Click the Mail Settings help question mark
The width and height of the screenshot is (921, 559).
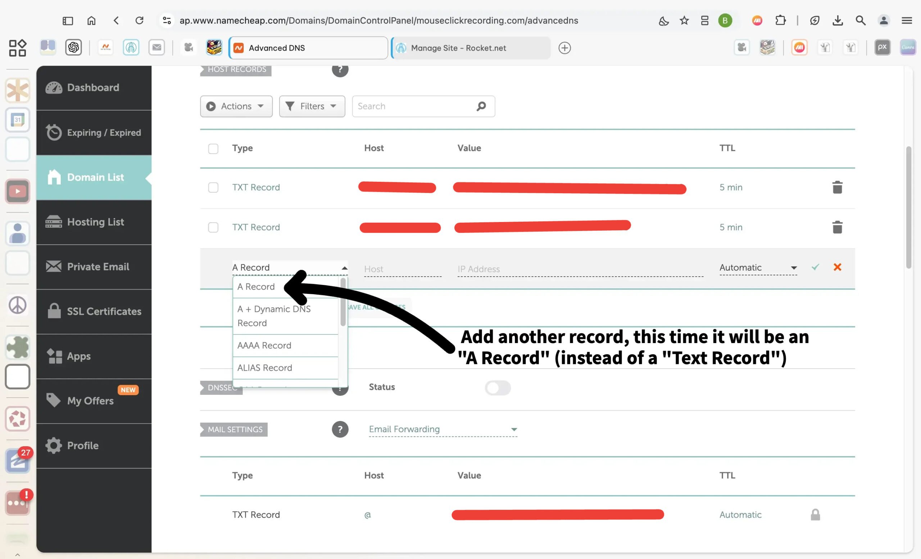(340, 429)
